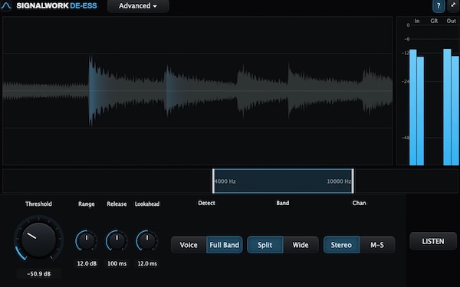Click the 10000 Hz high frequency handle
The height and width of the screenshot is (287, 460).
(x=353, y=181)
